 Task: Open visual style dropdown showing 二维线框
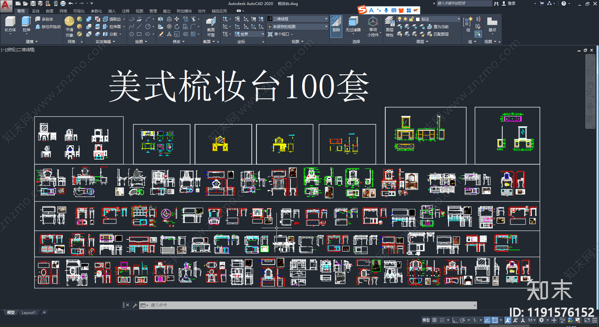click(x=298, y=19)
